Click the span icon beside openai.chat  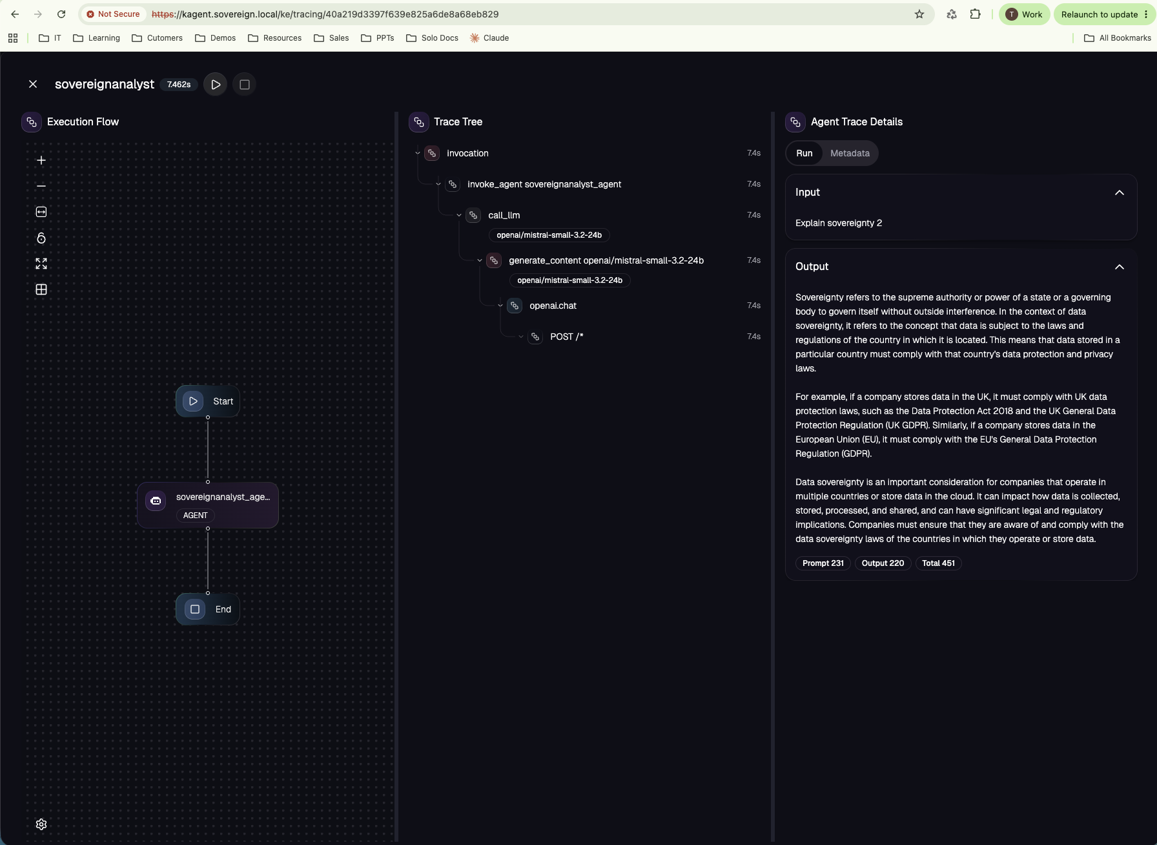point(515,306)
